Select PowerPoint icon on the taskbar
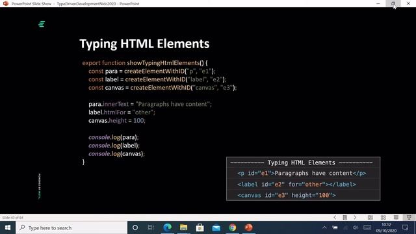The height and width of the screenshot is (234, 416). (x=248, y=227)
